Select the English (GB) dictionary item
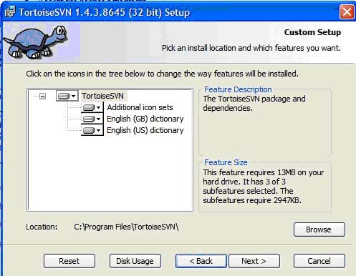This screenshot has width=356, height=276. click(145, 119)
